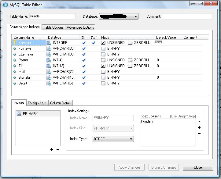Click the PRIMARY index icon in the Indices list
Image resolution: width=221 pixels, height=179 pixels.
coord(19,114)
